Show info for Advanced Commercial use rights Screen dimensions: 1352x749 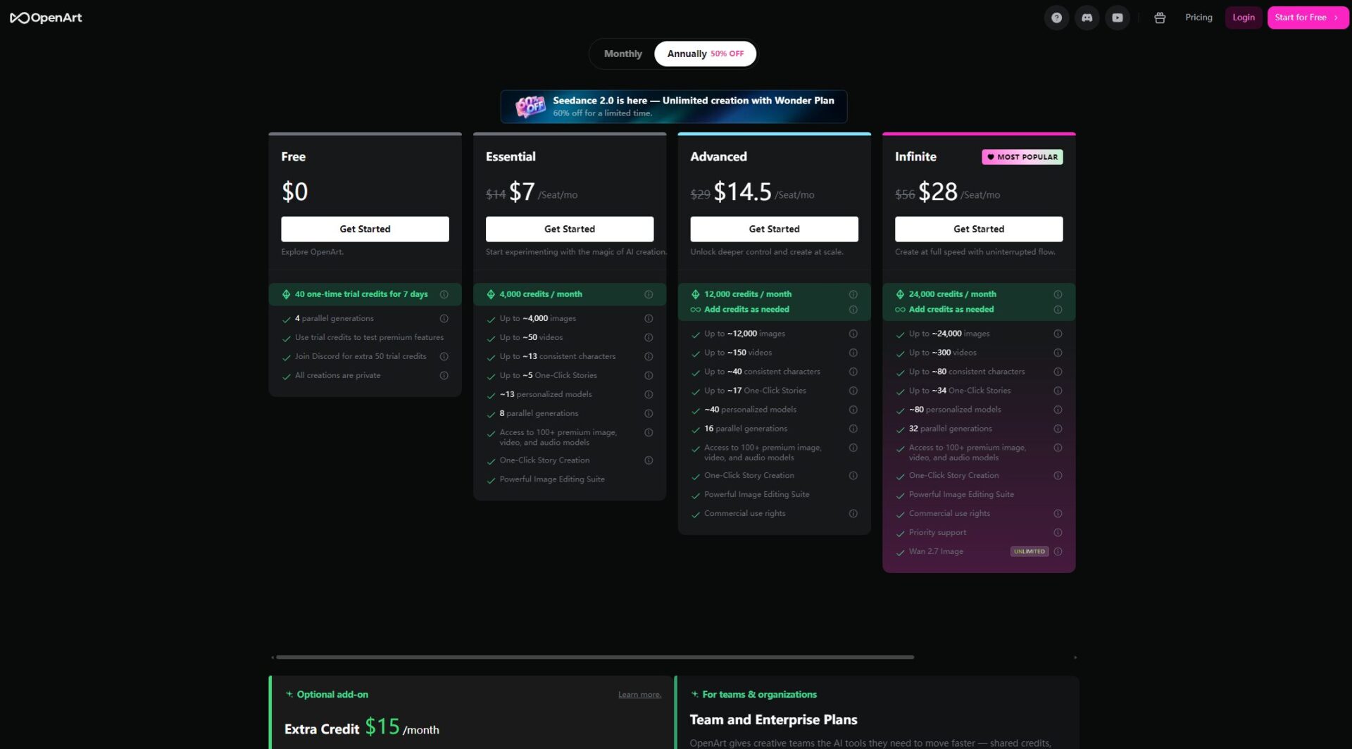[x=853, y=513]
